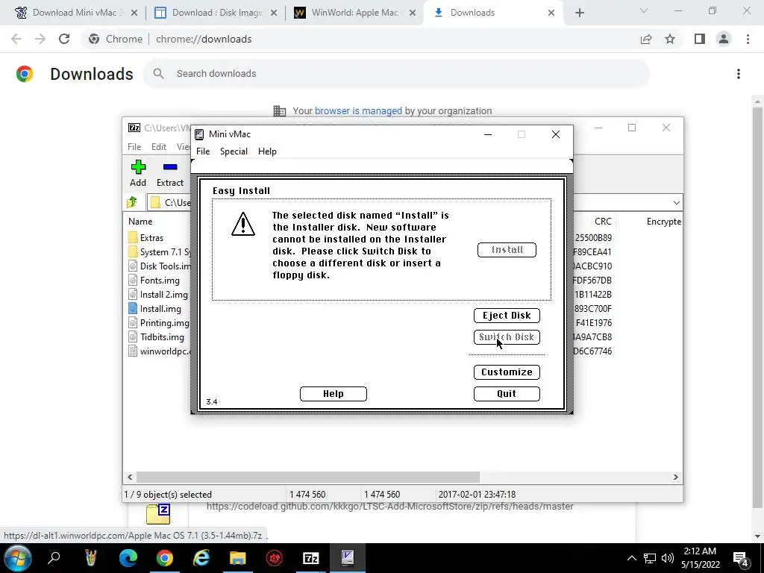
Task: Click the Search downloads field
Action: [x=397, y=74]
